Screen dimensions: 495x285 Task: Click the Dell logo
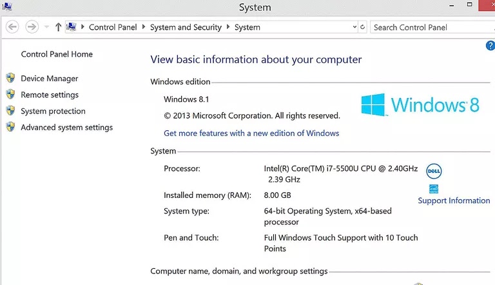click(x=434, y=172)
